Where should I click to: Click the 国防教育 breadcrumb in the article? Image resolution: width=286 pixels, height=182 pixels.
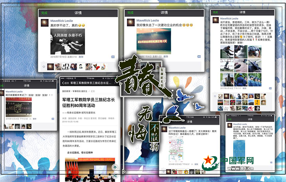pos(66,91)
